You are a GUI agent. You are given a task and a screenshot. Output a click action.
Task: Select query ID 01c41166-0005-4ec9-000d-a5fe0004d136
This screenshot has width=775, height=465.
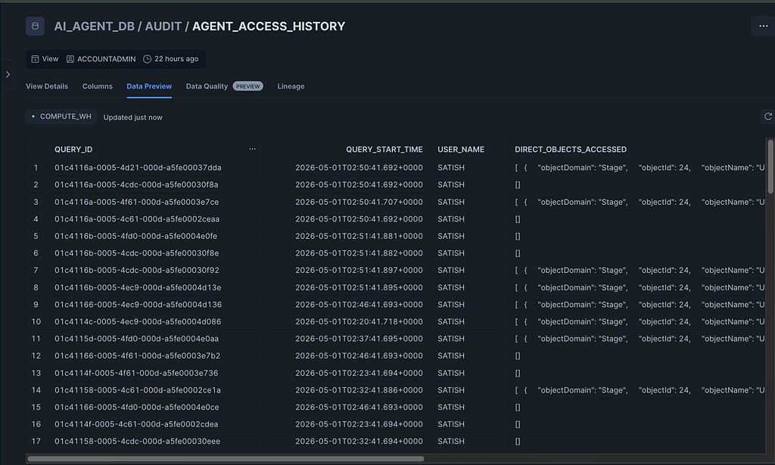[139, 305]
